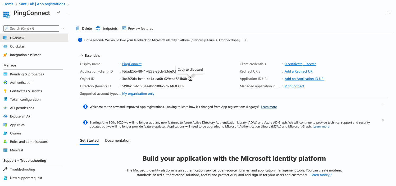This screenshot has width=396, height=186.
Task: Select the Get Started tab
Action: pos(89,140)
